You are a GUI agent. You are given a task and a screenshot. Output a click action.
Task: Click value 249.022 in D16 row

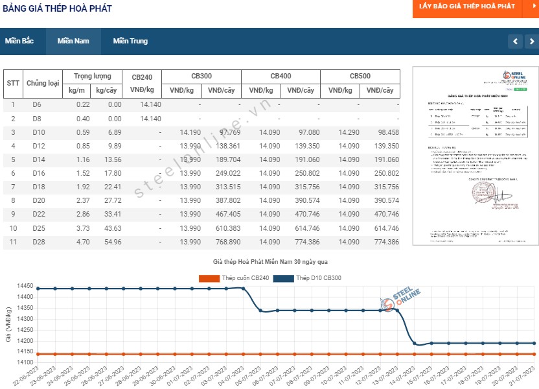click(228, 173)
